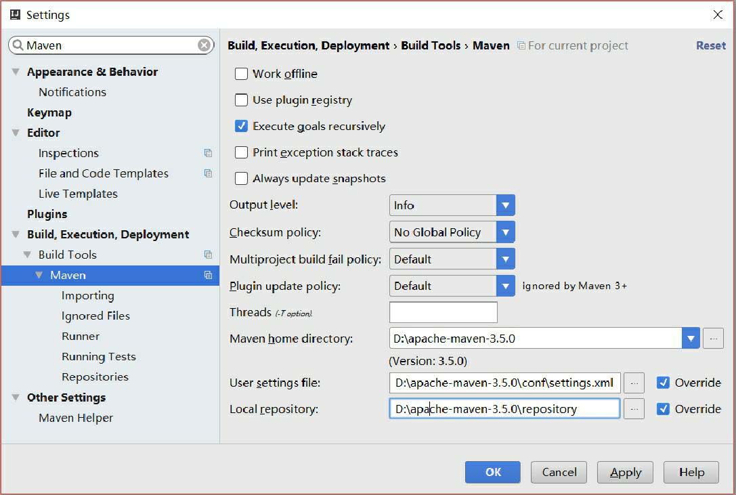
Task: Click project-level icon beside File and Code Templates
Action: point(208,173)
